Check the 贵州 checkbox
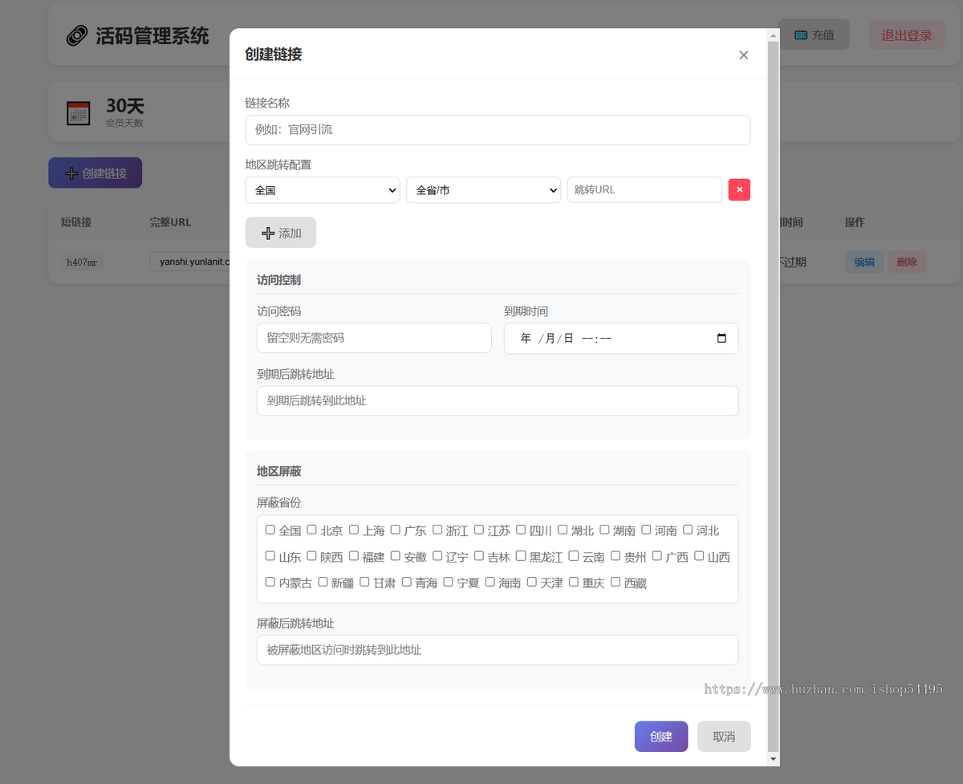 [616, 555]
